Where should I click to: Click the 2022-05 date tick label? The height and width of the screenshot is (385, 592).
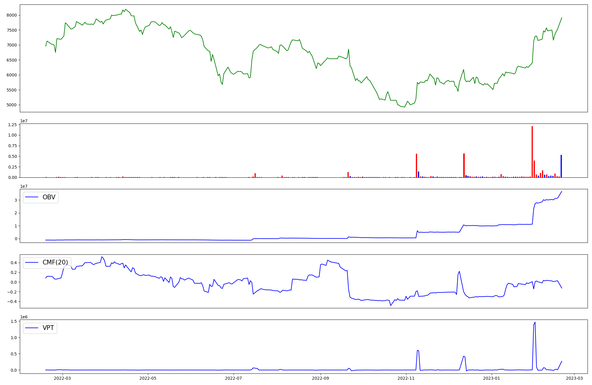click(x=148, y=378)
